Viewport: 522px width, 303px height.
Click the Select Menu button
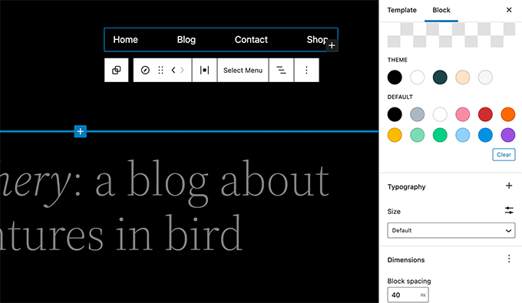tap(243, 70)
